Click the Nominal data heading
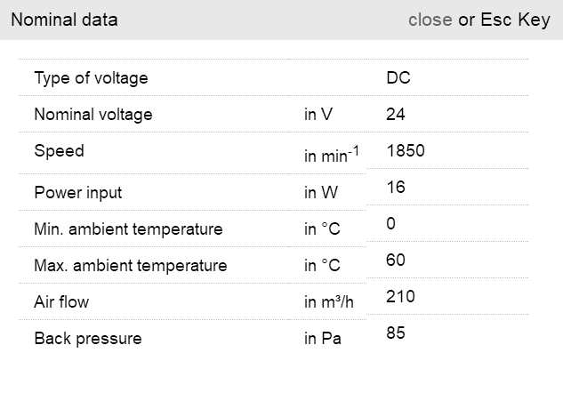 pos(64,20)
